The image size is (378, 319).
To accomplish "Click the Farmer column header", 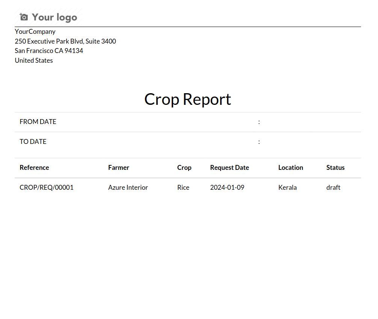I will tap(118, 168).
